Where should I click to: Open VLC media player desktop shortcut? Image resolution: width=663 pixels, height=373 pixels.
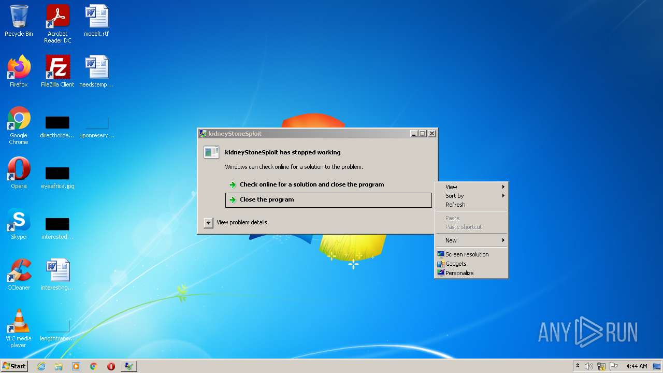tap(19, 328)
